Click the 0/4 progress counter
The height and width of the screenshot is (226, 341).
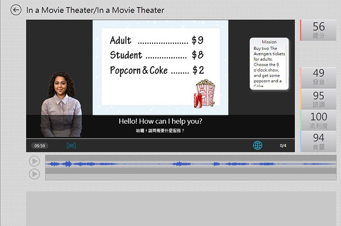(x=283, y=145)
